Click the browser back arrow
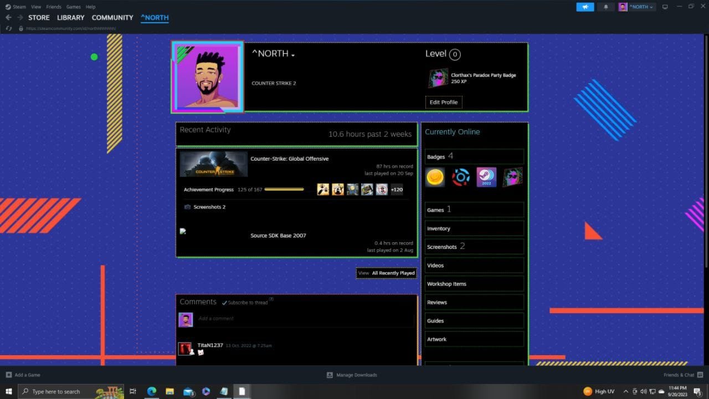Image resolution: width=709 pixels, height=399 pixels. pos(8,18)
